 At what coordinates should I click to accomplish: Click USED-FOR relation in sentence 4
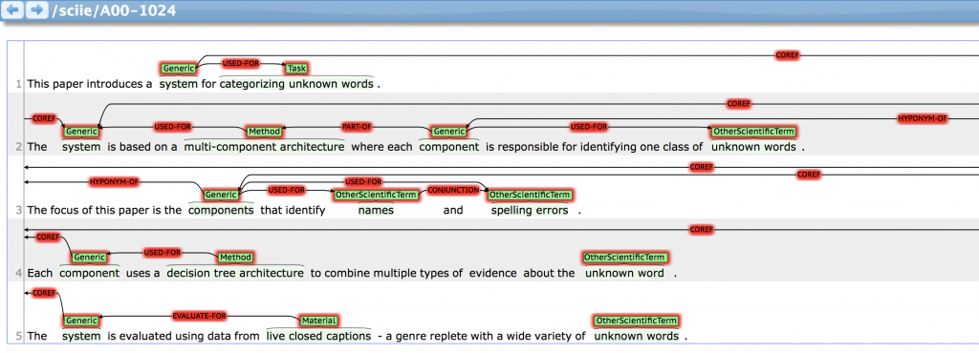point(163,252)
